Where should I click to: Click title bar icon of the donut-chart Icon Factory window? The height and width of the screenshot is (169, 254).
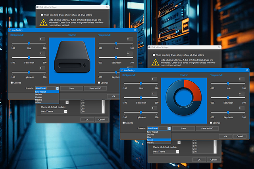[122, 70]
